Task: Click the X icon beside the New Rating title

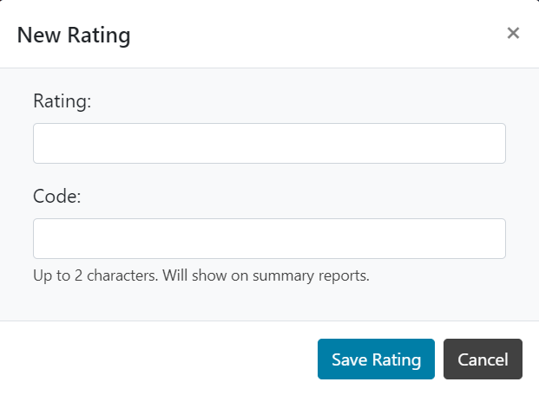Action: tap(513, 33)
